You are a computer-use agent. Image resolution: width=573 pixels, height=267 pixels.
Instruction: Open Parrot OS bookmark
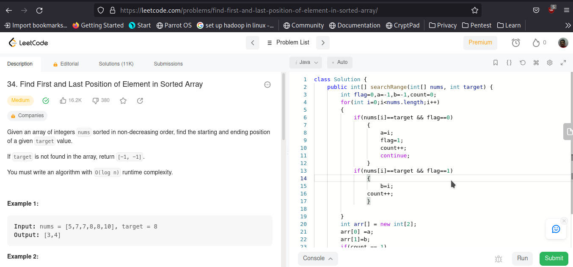(174, 25)
